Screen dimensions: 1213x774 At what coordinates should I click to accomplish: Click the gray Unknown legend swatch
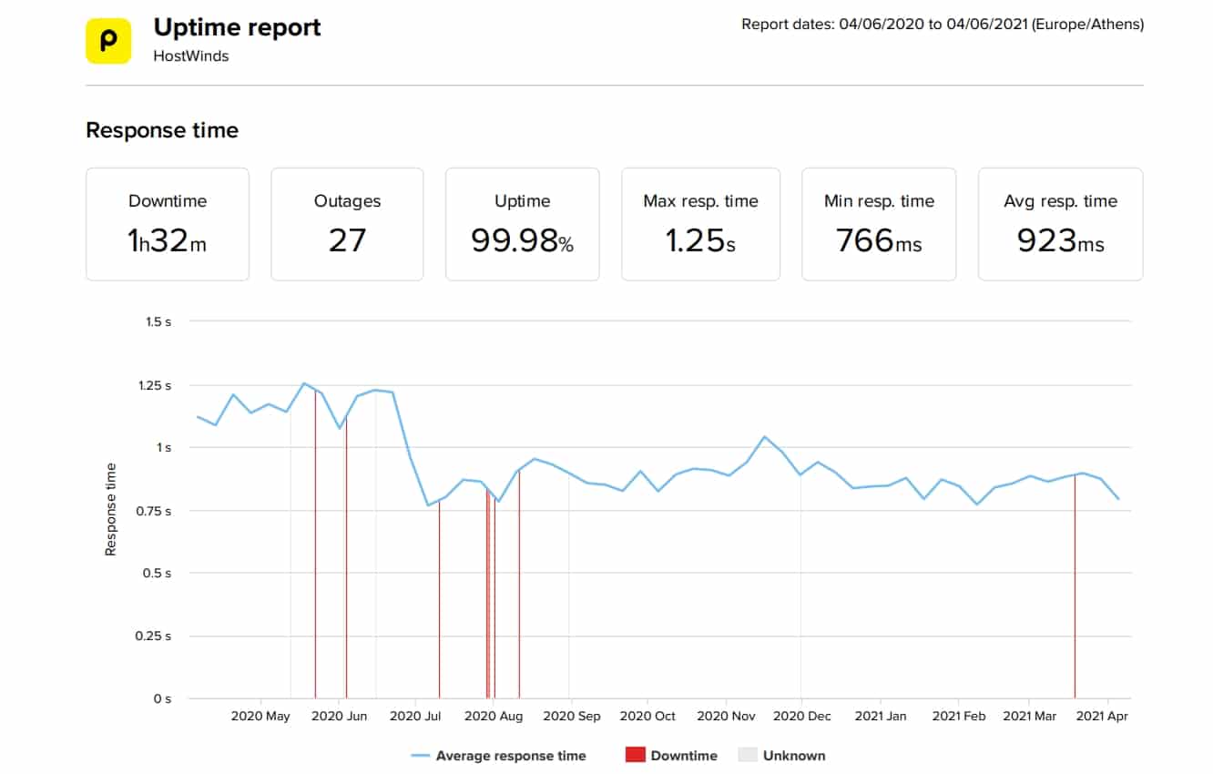coord(748,755)
